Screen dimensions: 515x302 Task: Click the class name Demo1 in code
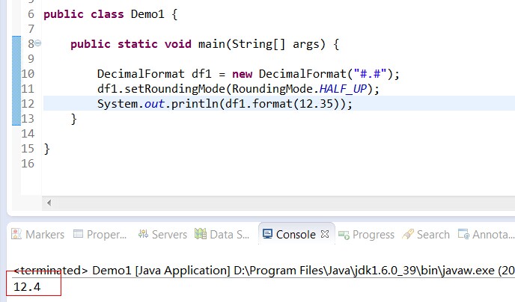pyautogui.click(x=147, y=14)
